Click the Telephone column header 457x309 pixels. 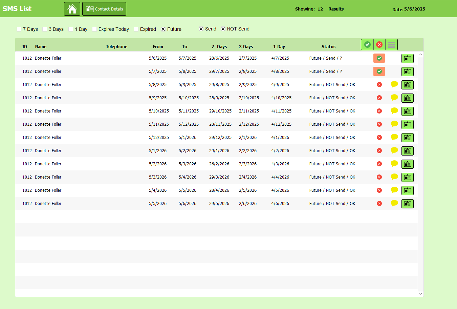coord(116,47)
